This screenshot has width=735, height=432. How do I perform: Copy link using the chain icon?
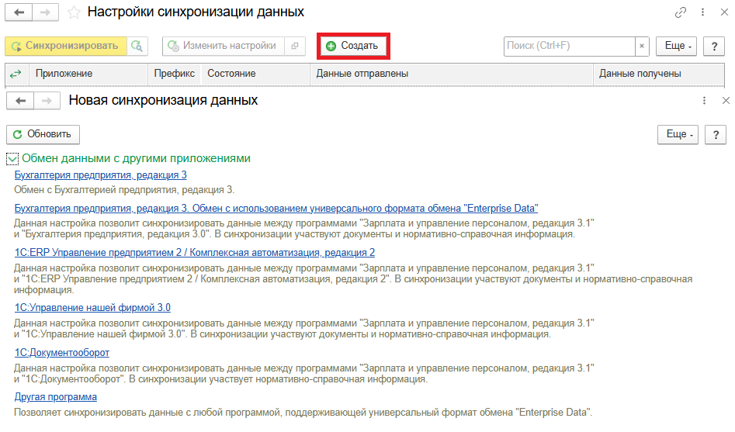[681, 12]
